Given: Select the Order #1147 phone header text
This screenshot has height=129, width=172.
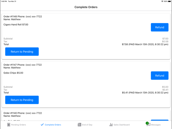Looking at the screenshot, I should [x=23, y=65].
